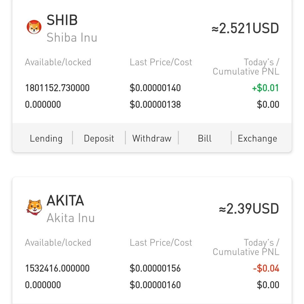Image resolution: width=304 pixels, height=304 pixels.
Task: View the Bill for SHIB
Action: [205, 138]
